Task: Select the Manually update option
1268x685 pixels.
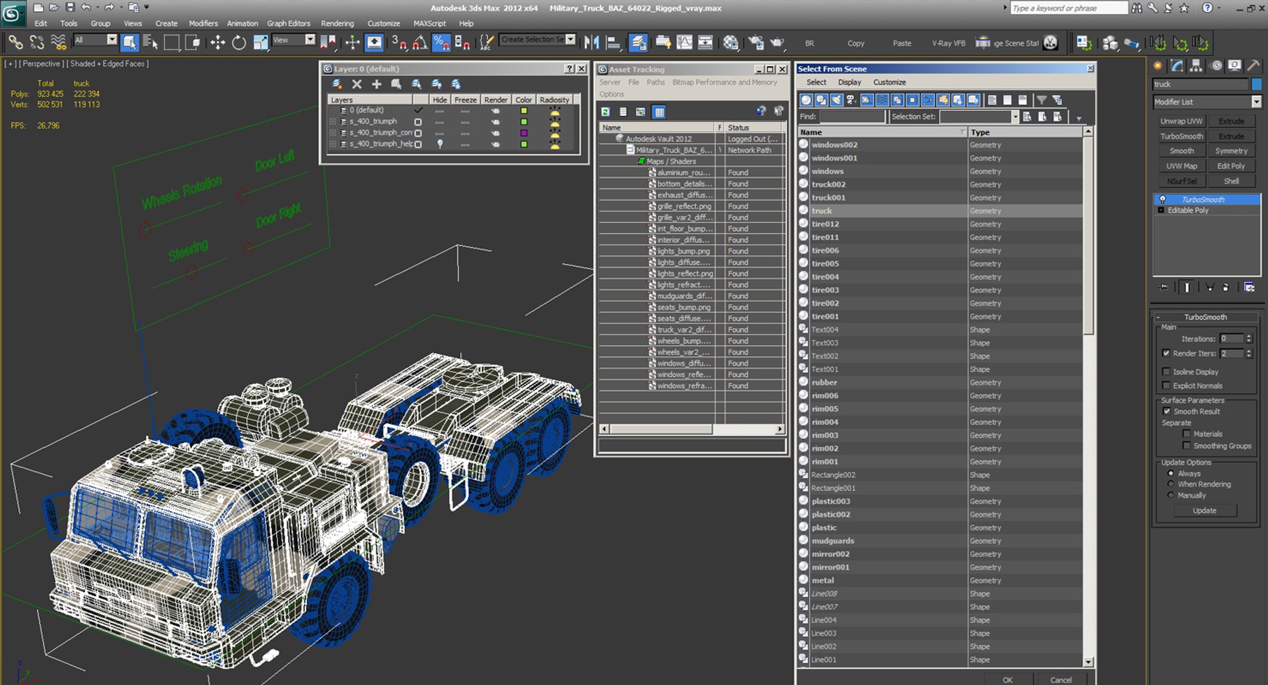Action: [1171, 496]
